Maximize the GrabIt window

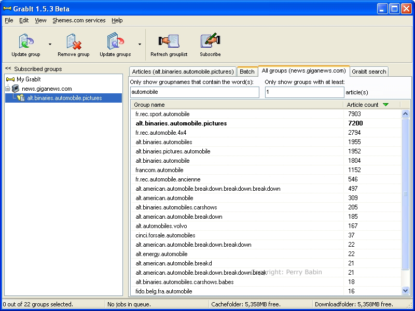pyautogui.click(x=394, y=9)
